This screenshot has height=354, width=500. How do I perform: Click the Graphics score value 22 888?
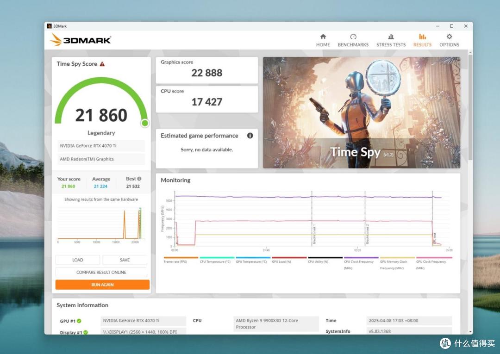tap(206, 73)
